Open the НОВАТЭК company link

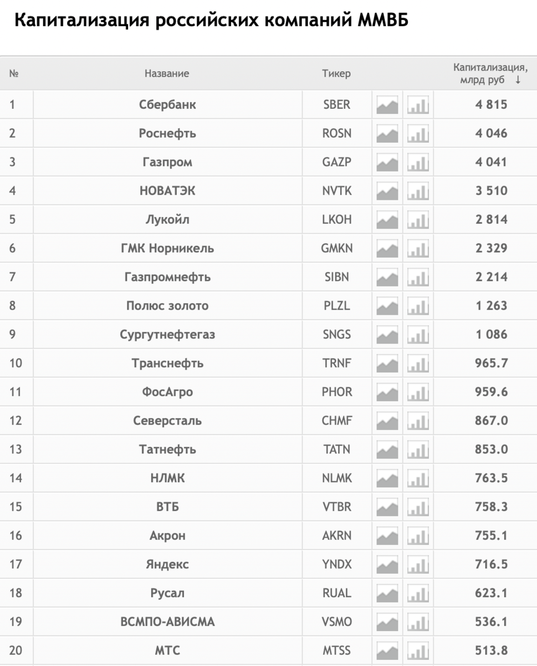[167, 191]
